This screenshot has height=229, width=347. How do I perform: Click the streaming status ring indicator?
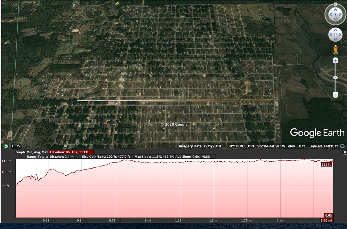(343, 146)
